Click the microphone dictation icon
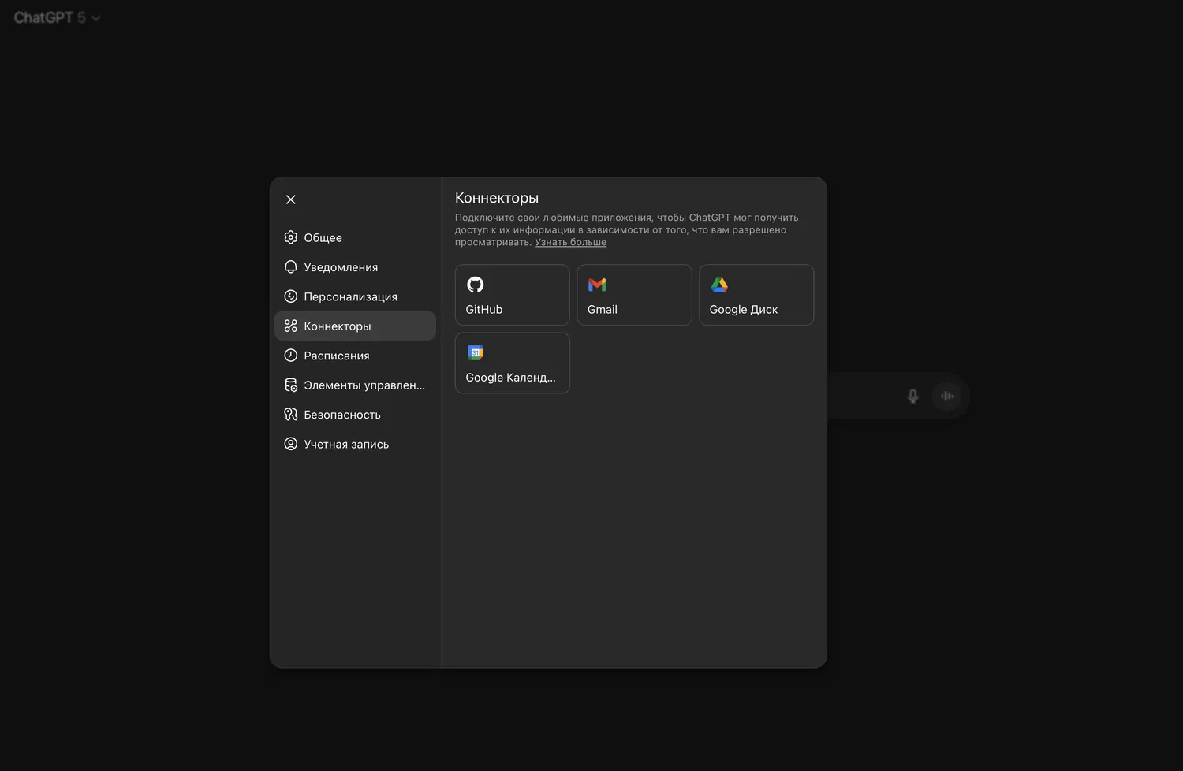The width and height of the screenshot is (1183, 771). [x=913, y=397]
